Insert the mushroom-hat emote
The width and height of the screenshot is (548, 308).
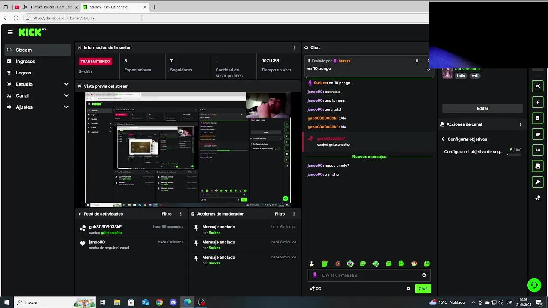coord(414,264)
